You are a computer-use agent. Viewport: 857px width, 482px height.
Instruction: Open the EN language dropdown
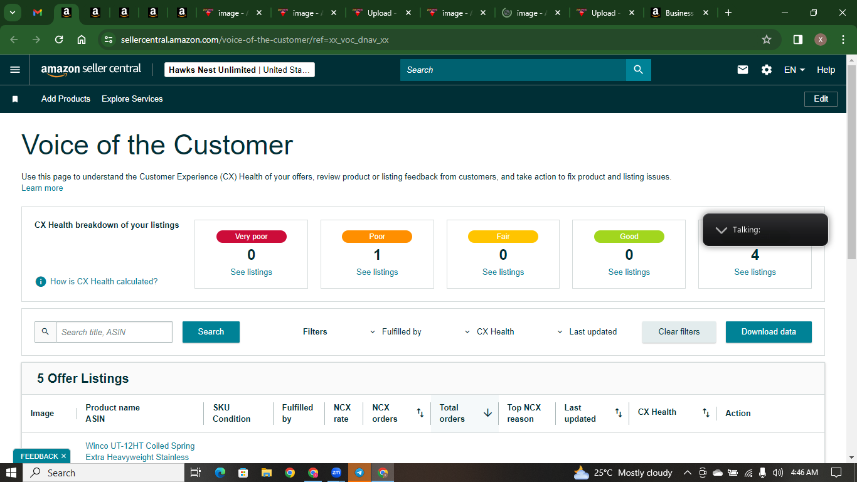(x=794, y=70)
